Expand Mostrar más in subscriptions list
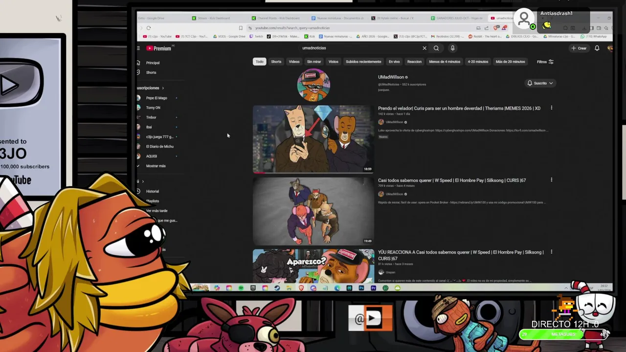The height and width of the screenshot is (352, 626). coord(156,166)
